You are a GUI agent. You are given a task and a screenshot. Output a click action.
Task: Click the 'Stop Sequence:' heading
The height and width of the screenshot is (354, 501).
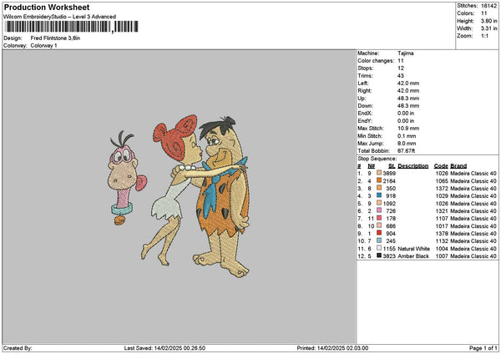pos(377,159)
